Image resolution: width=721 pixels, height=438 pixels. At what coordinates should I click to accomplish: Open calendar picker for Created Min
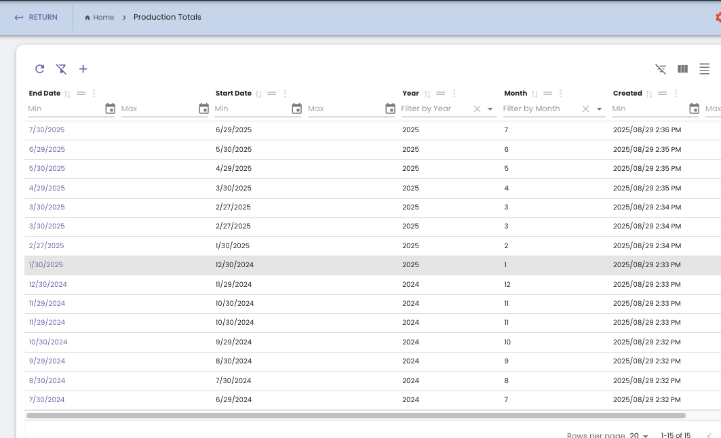coord(695,108)
